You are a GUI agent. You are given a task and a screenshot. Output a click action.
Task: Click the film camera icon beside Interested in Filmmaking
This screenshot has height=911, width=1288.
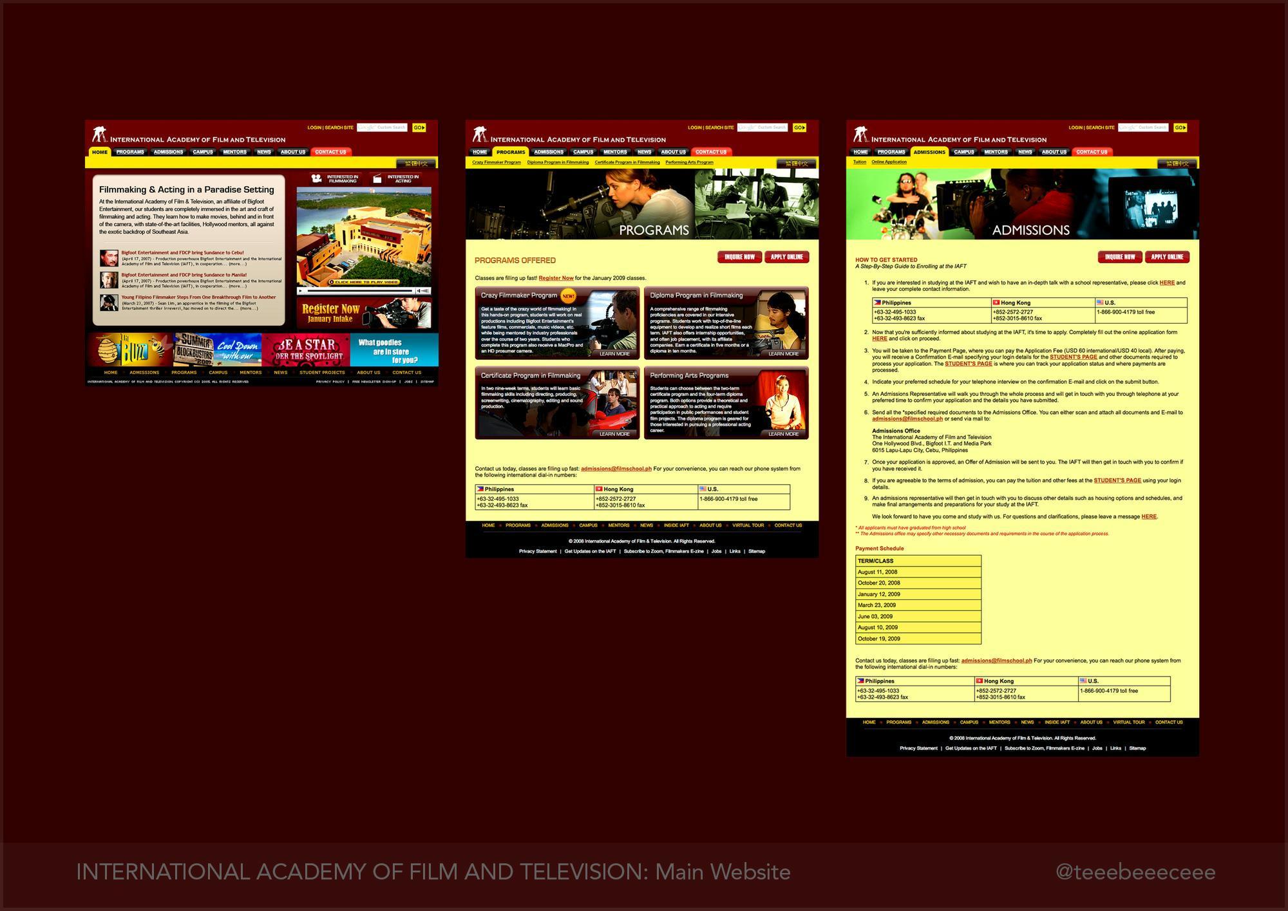[317, 178]
